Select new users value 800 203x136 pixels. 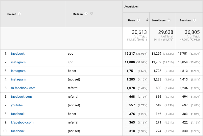tap(158, 88)
